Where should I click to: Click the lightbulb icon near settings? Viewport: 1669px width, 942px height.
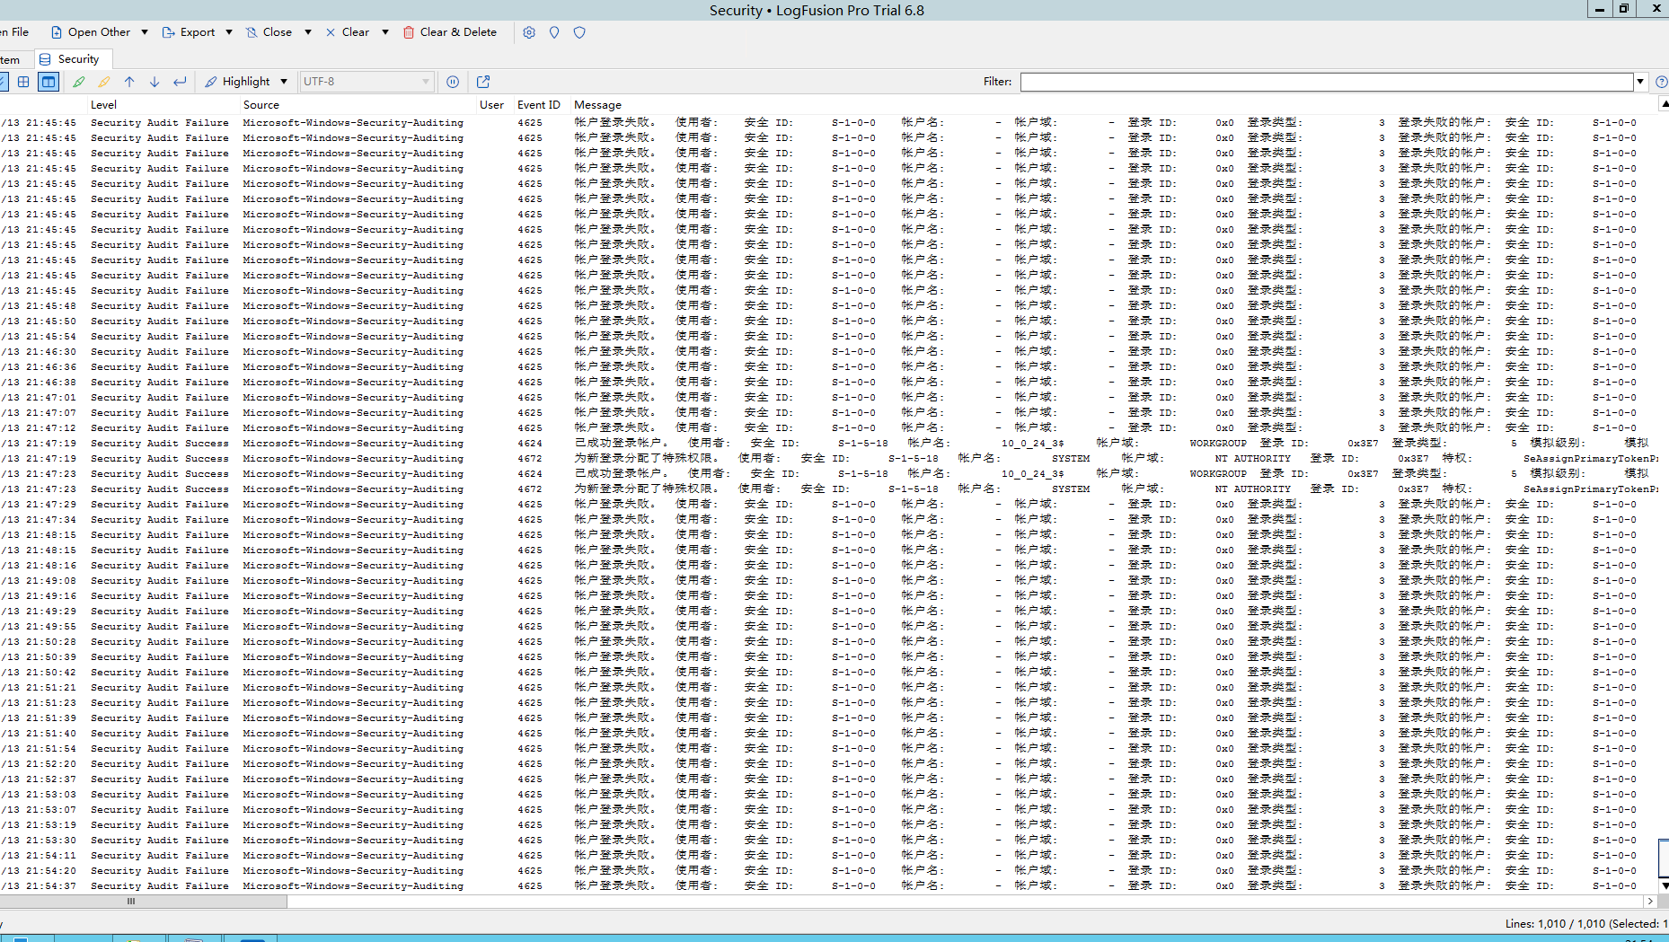pos(554,32)
